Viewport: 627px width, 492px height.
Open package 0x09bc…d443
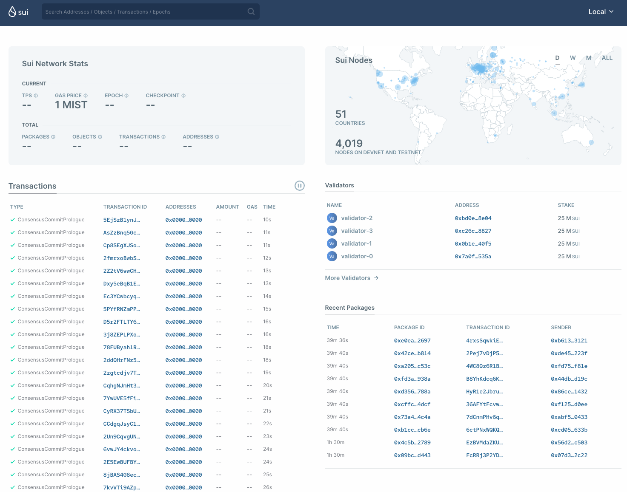[412, 455]
